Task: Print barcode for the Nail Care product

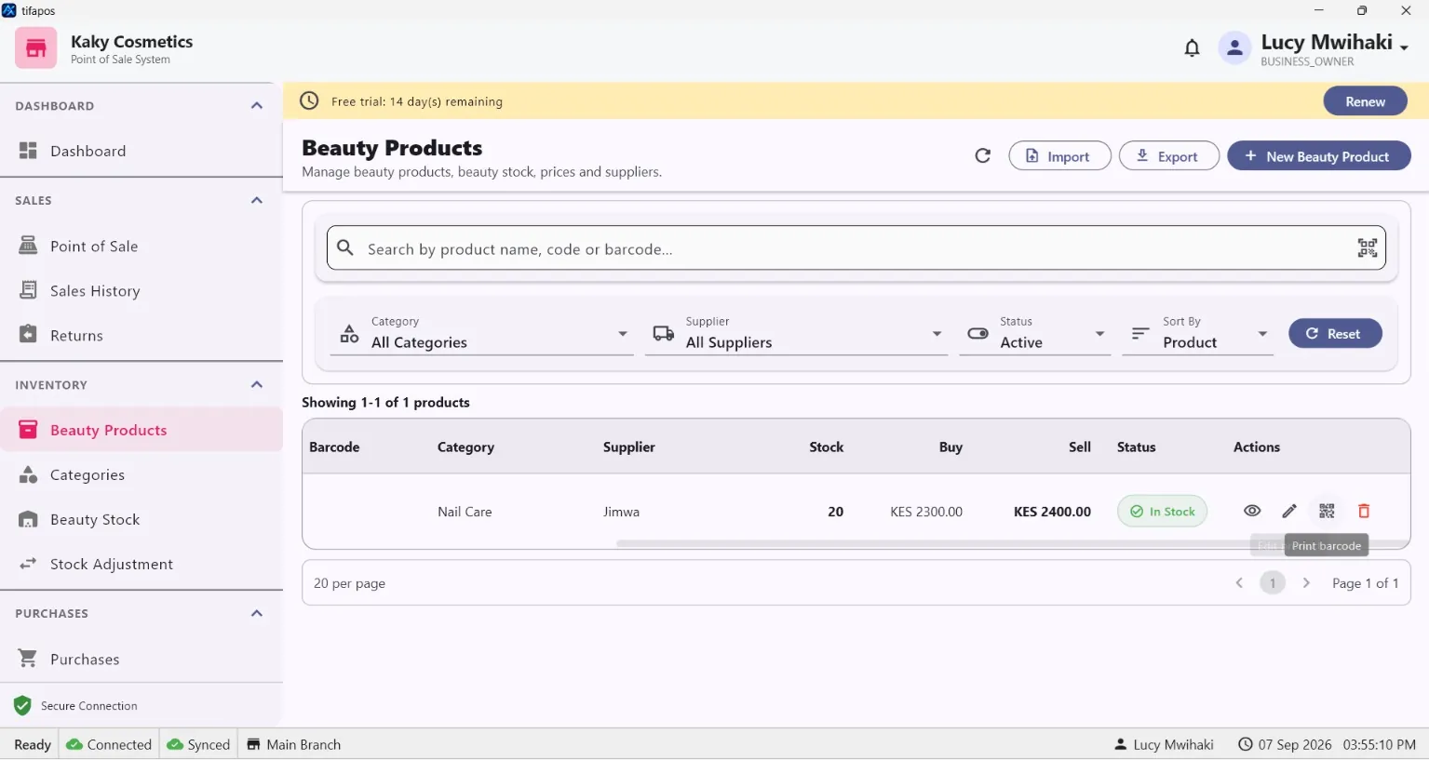Action: point(1327,511)
